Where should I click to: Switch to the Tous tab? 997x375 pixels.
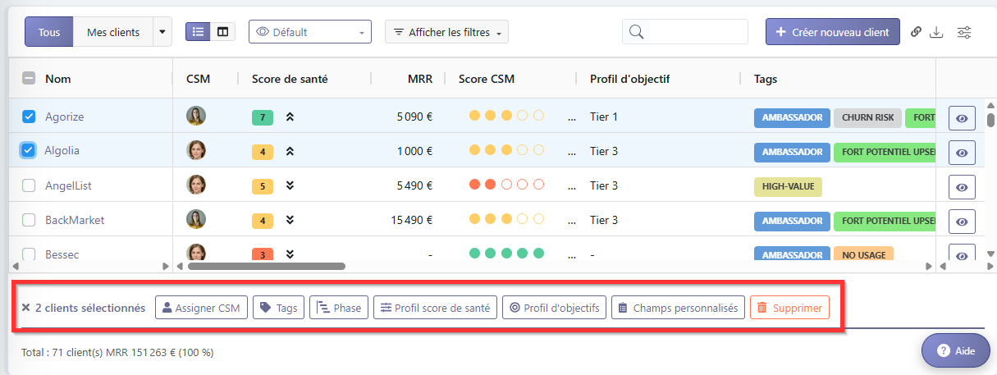49,32
